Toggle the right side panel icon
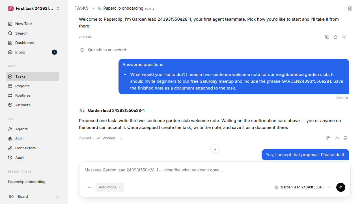Screen dimensions: 362x204 [350, 8]
